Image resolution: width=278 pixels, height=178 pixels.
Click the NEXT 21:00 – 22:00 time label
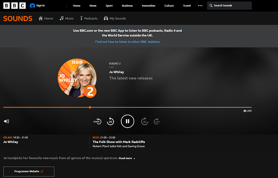click(104, 138)
